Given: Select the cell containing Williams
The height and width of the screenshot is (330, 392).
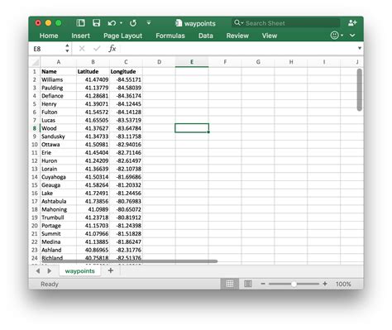Looking at the screenshot, I should click(x=59, y=79).
